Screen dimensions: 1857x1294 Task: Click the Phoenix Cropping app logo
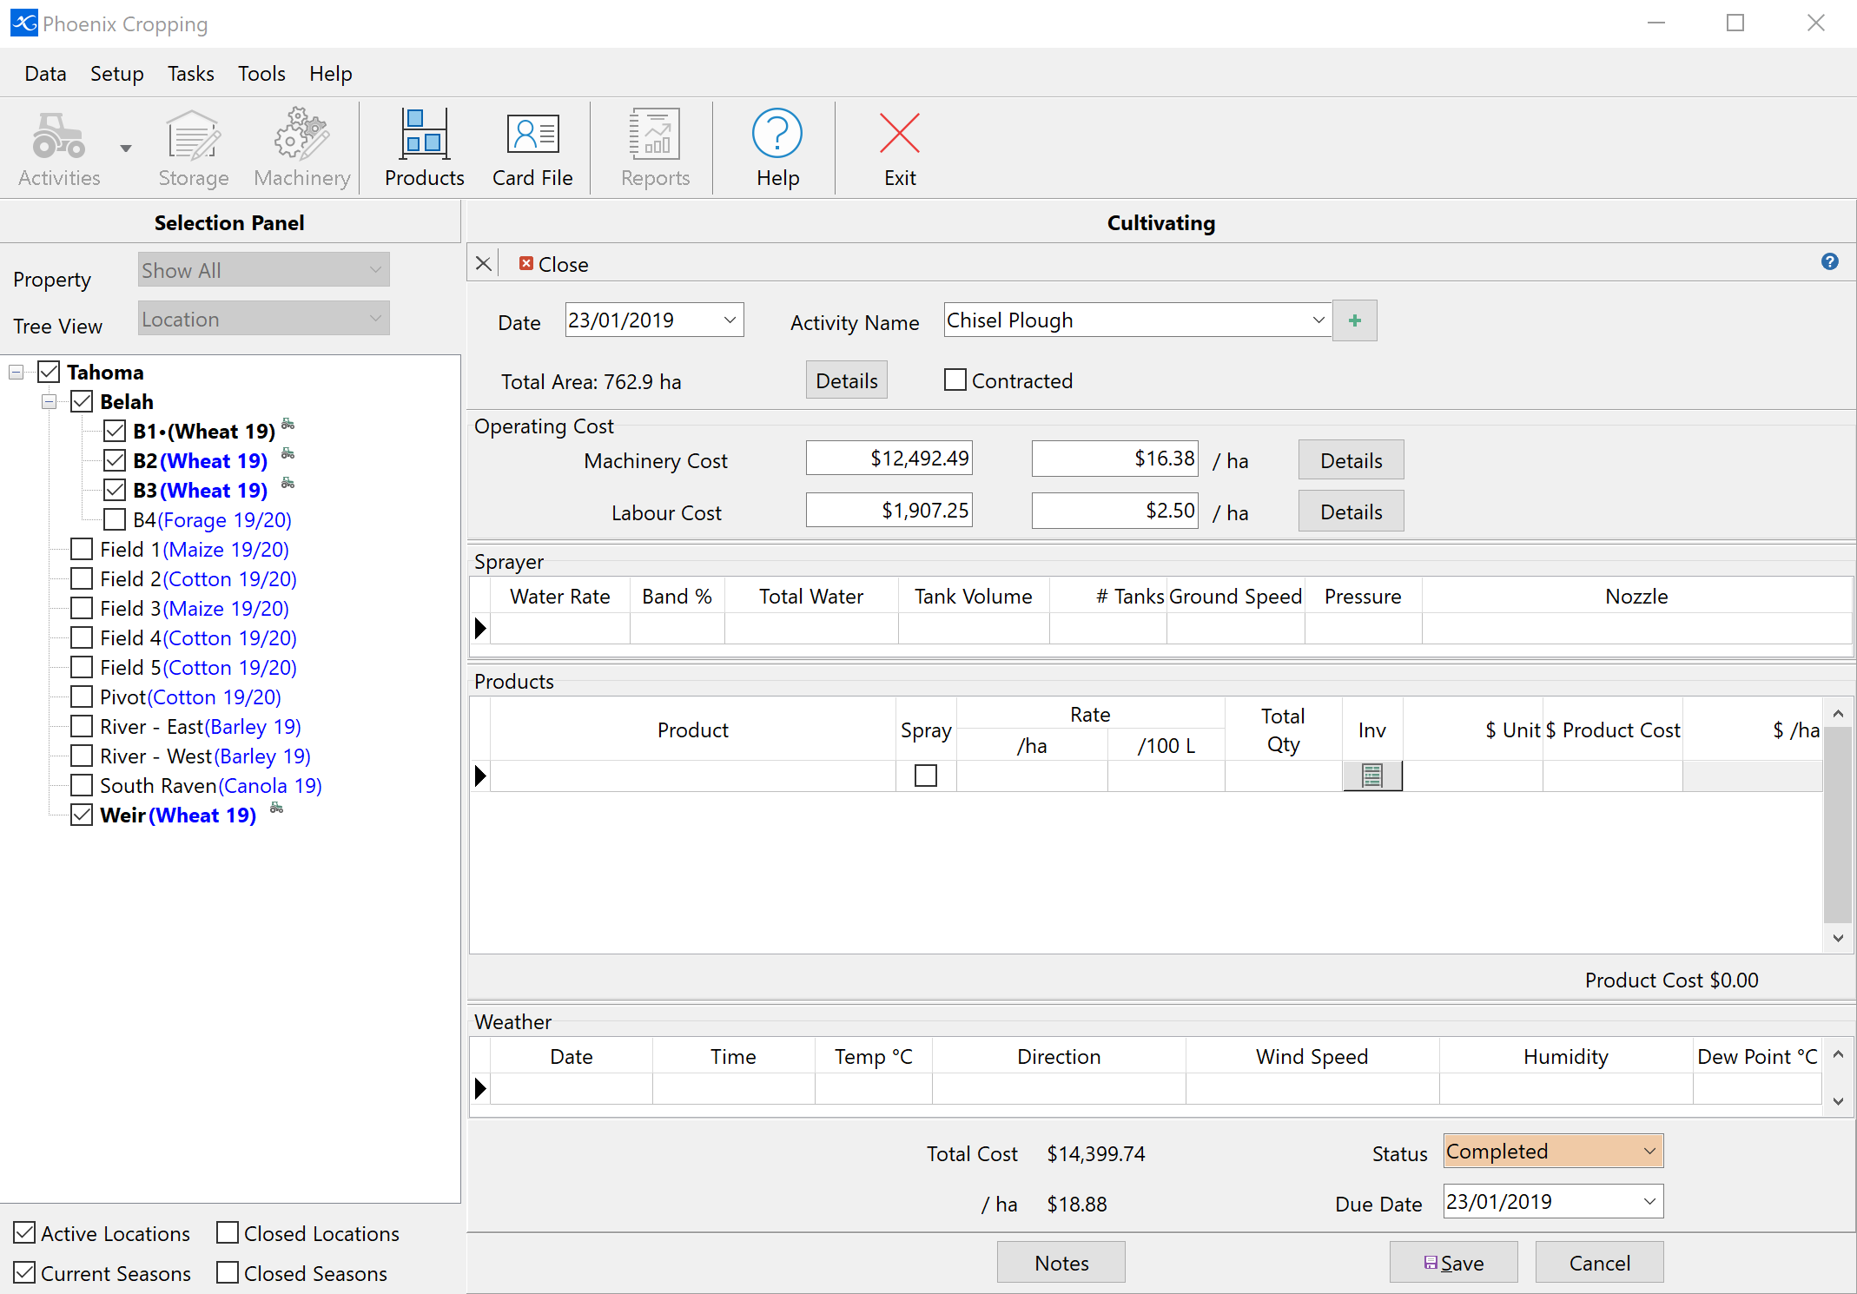23,23
